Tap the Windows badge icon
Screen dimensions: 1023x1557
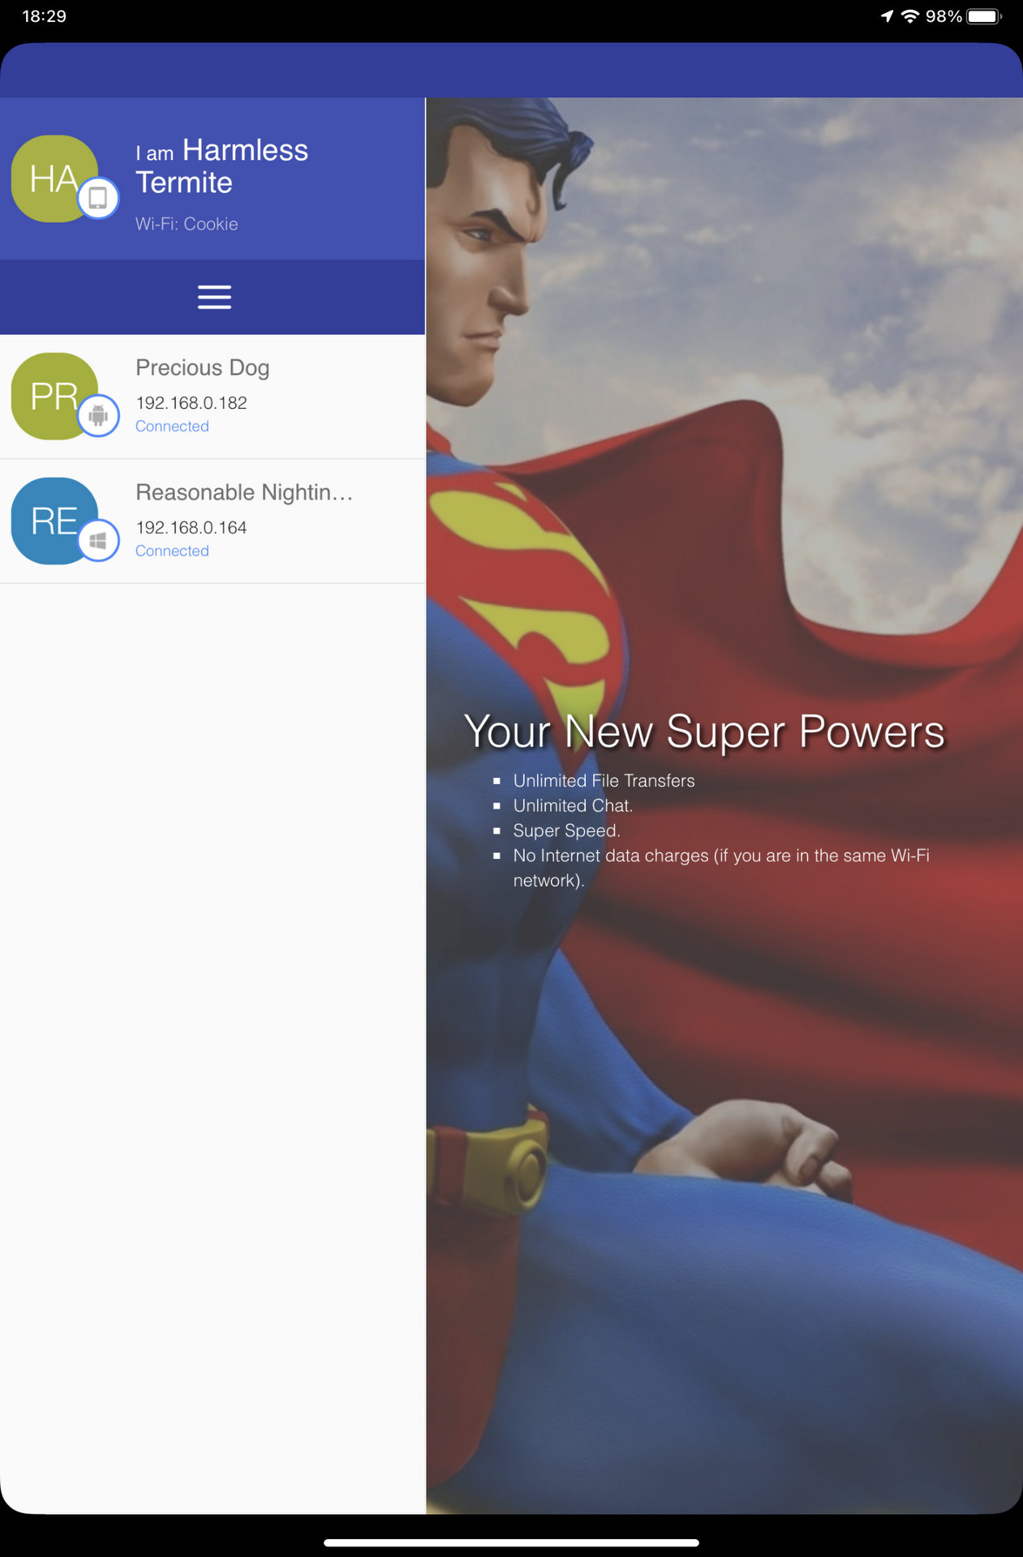point(98,540)
